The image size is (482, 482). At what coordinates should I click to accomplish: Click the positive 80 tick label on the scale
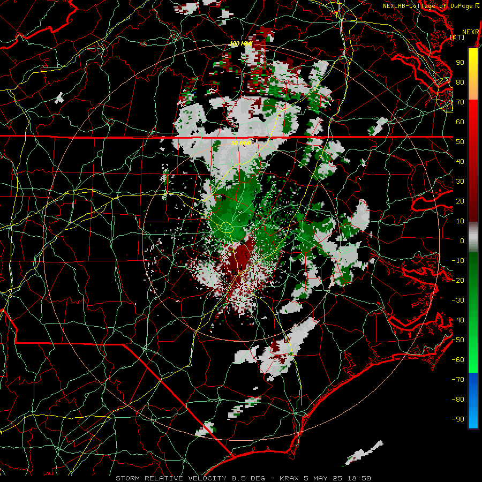click(460, 82)
